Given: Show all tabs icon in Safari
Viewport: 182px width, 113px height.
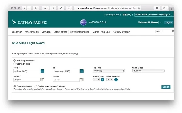Looking at the screenshot, I should [x=165, y=8].
